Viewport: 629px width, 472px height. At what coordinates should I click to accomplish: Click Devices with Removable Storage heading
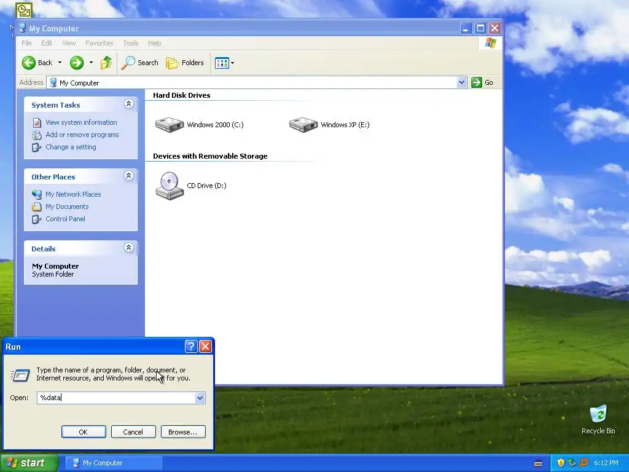point(210,156)
